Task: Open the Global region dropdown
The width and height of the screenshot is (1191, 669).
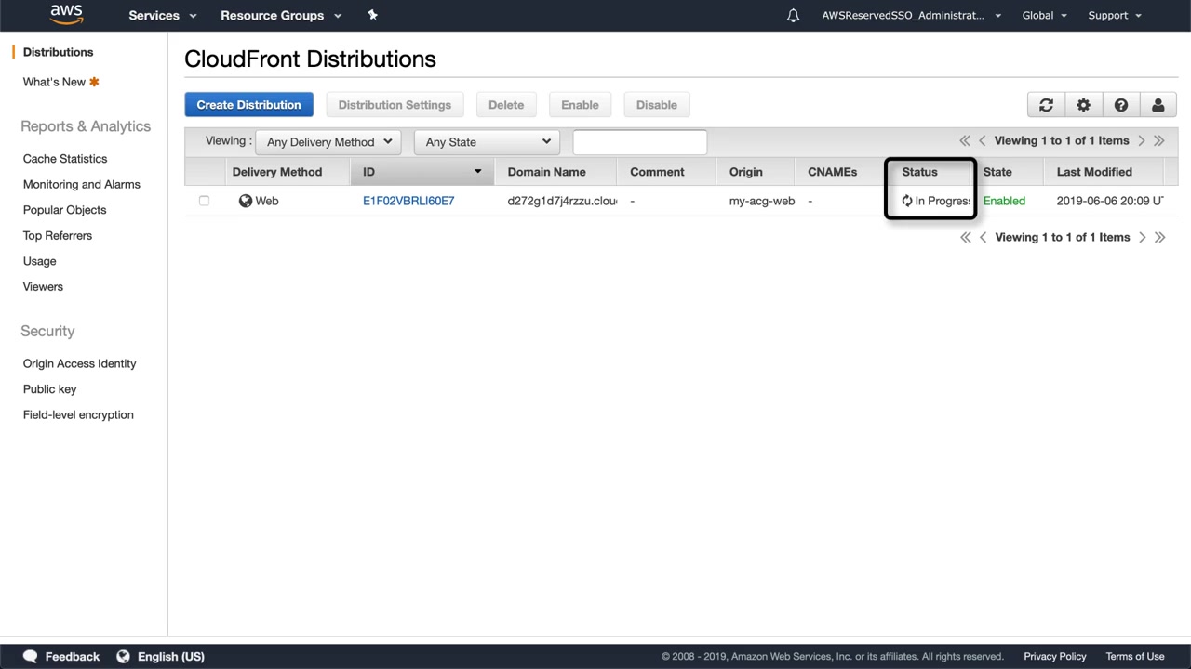Action: click(1045, 15)
